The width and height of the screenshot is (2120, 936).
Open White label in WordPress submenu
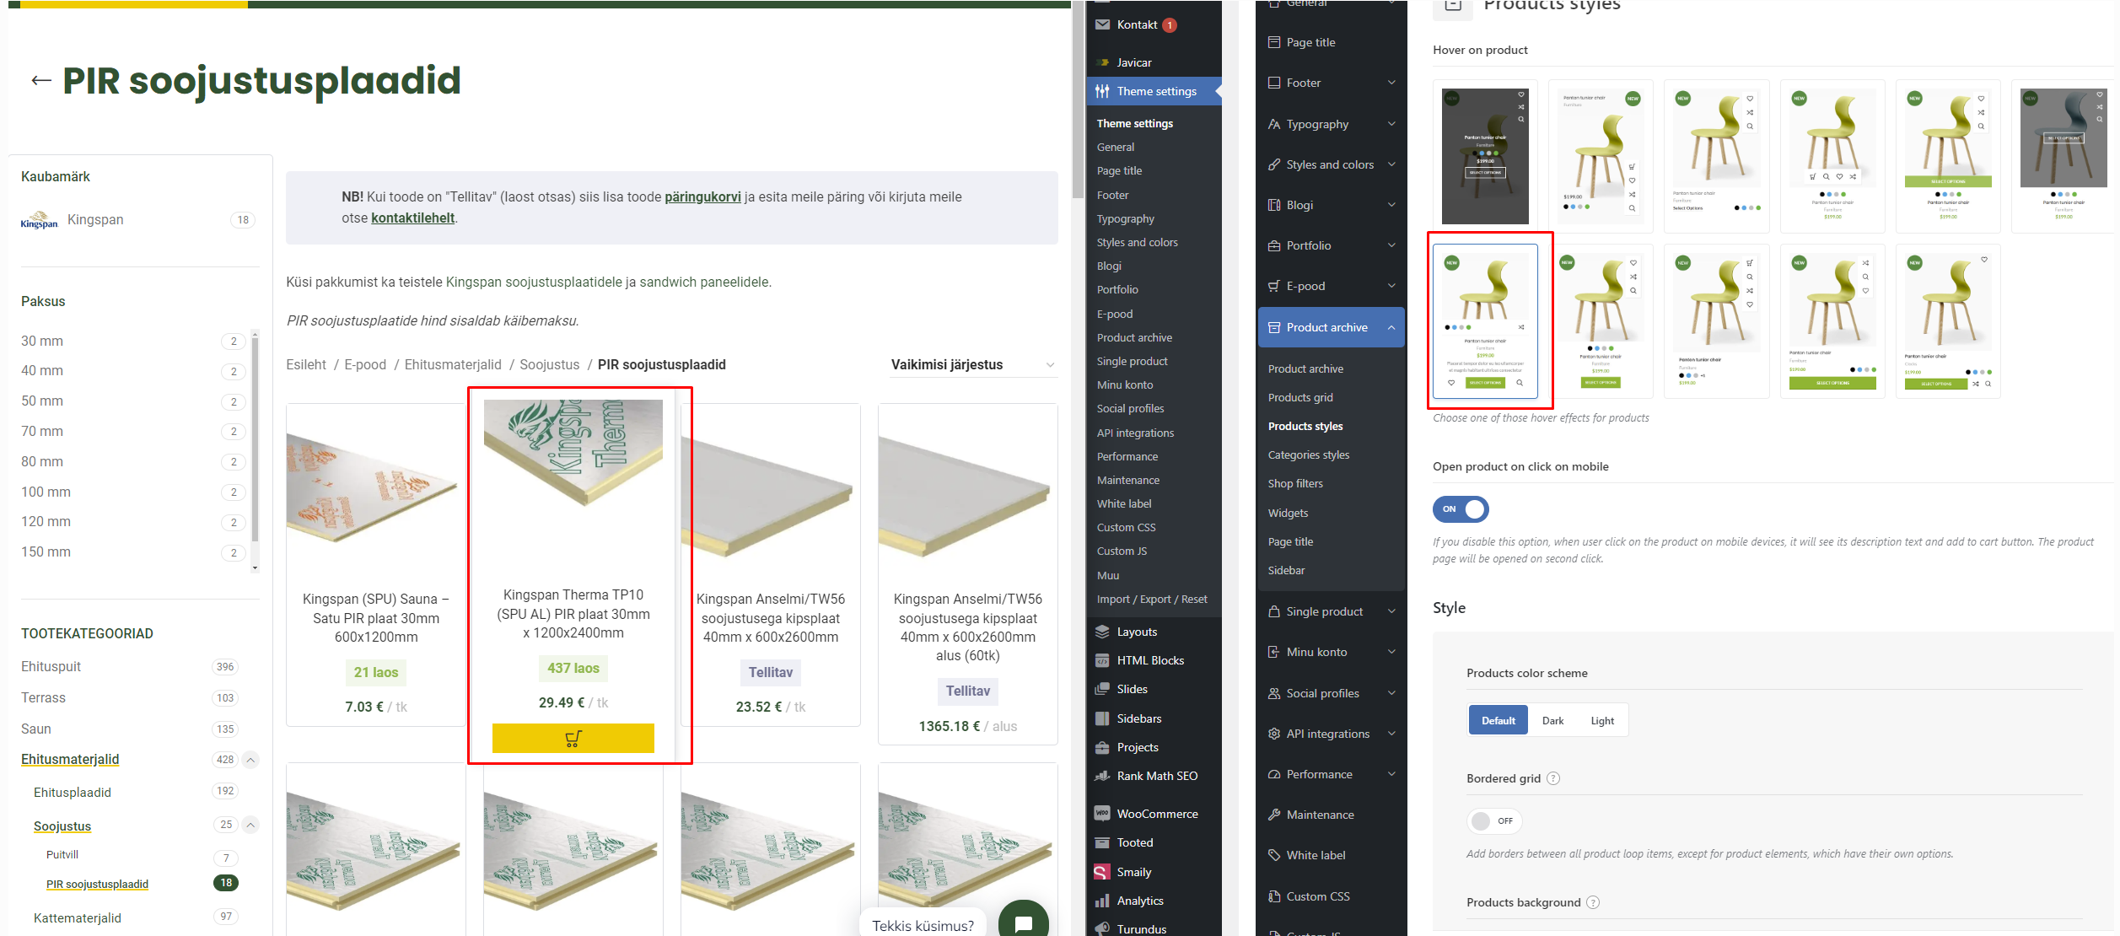(x=1124, y=503)
